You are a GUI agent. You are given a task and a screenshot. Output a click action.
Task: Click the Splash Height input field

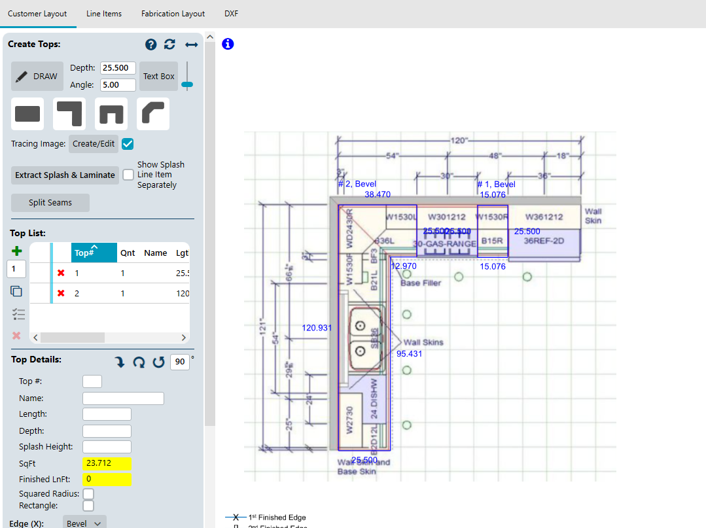click(x=107, y=446)
